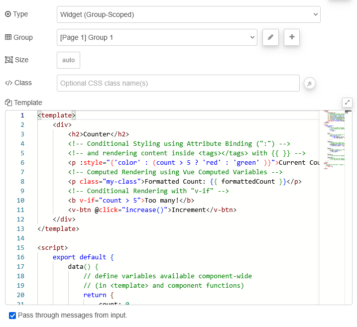Expand the template editor to full view
The height and width of the screenshot is (327, 357).
tap(347, 103)
